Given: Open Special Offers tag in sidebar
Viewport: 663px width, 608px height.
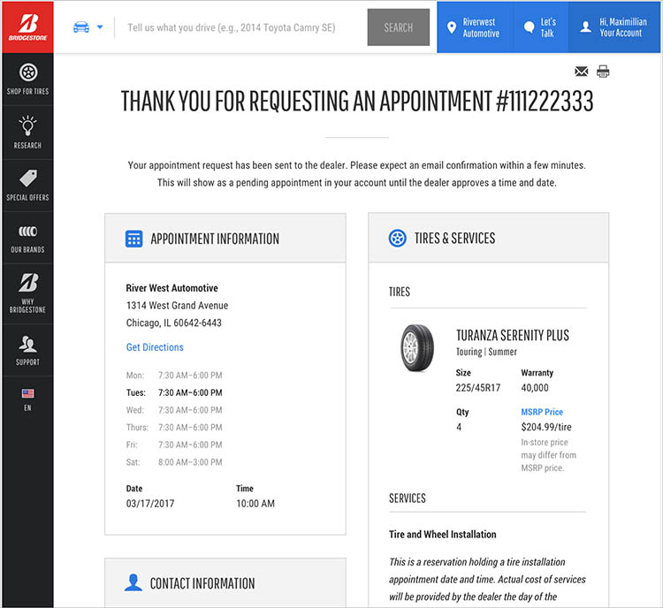Looking at the screenshot, I should (27, 184).
